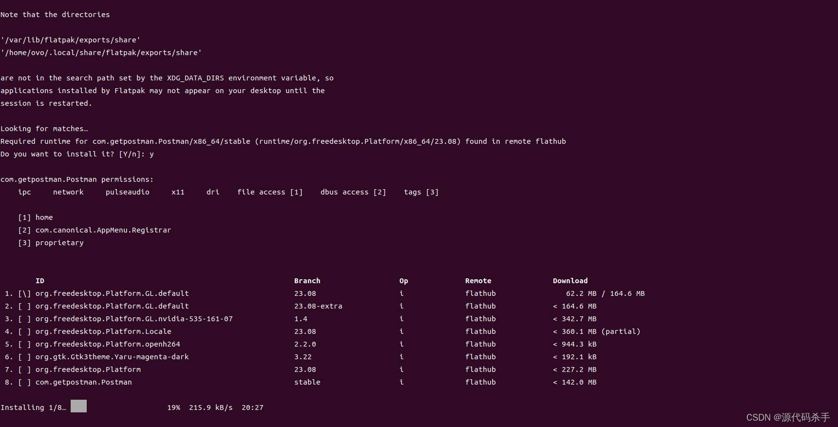The width and height of the screenshot is (838, 427).
Task: Click the 'Installing 1/8…' status text
Action: [33, 408]
